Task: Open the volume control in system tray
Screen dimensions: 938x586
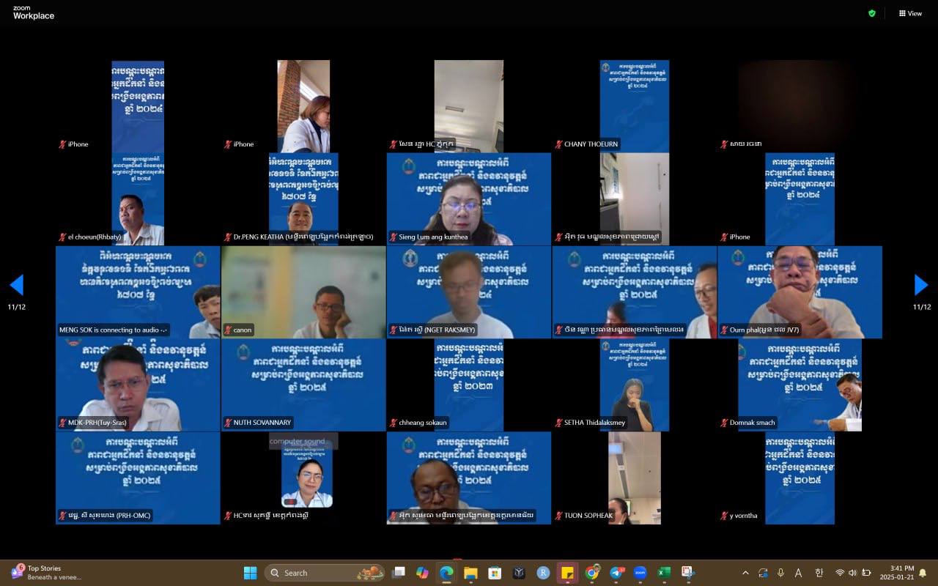Action: [852, 573]
